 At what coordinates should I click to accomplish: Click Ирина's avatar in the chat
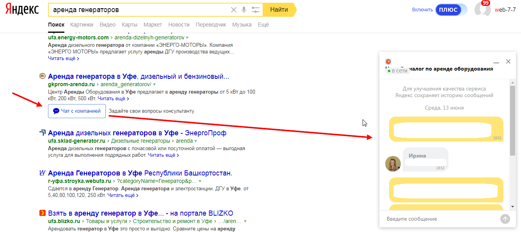tap(393, 164)
